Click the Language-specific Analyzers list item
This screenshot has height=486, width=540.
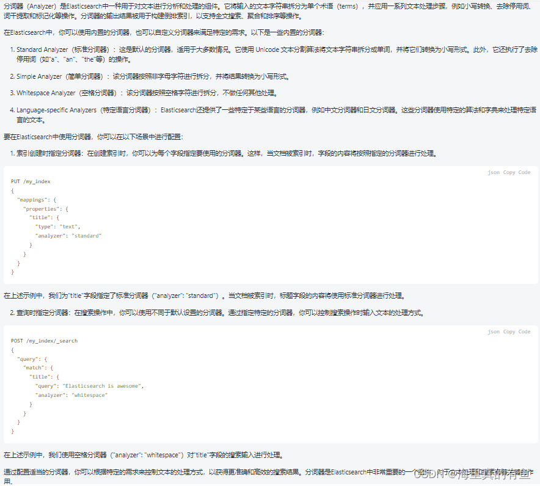[273, 115]
